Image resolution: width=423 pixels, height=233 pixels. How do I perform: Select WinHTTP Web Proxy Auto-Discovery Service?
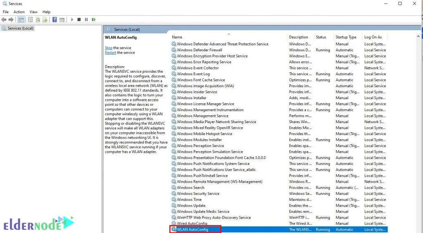pyautogui.click(x=279, y=217)
